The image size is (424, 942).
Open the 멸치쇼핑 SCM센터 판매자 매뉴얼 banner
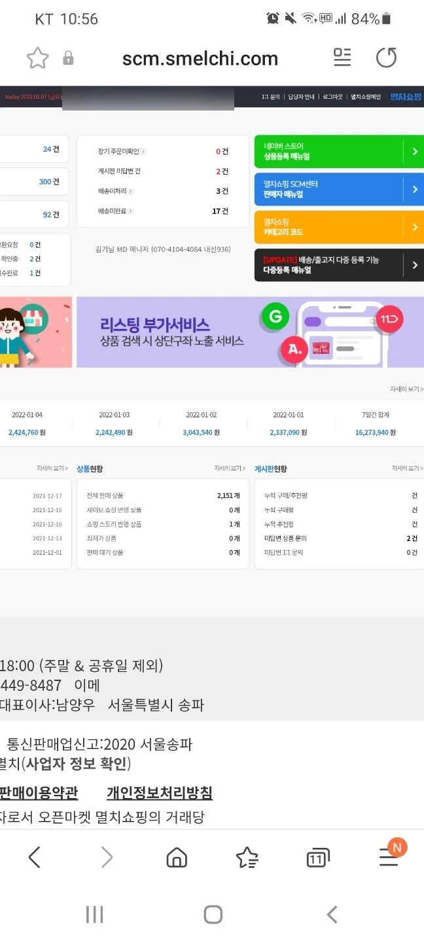[x=339, y=190]
